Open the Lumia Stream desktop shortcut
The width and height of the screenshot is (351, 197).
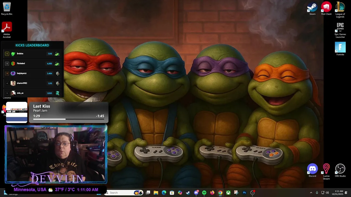[326, 172]
